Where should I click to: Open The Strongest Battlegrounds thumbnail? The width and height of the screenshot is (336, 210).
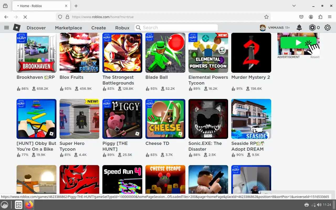122,53
